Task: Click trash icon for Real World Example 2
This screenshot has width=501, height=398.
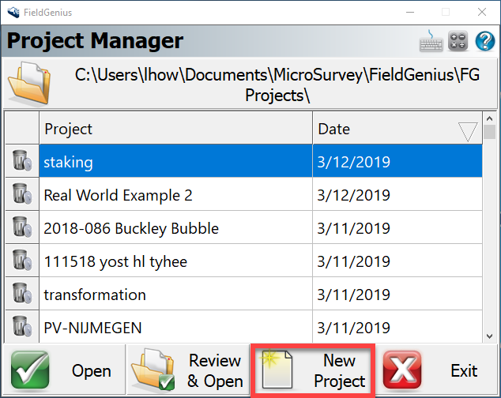Action: point(21,195)
